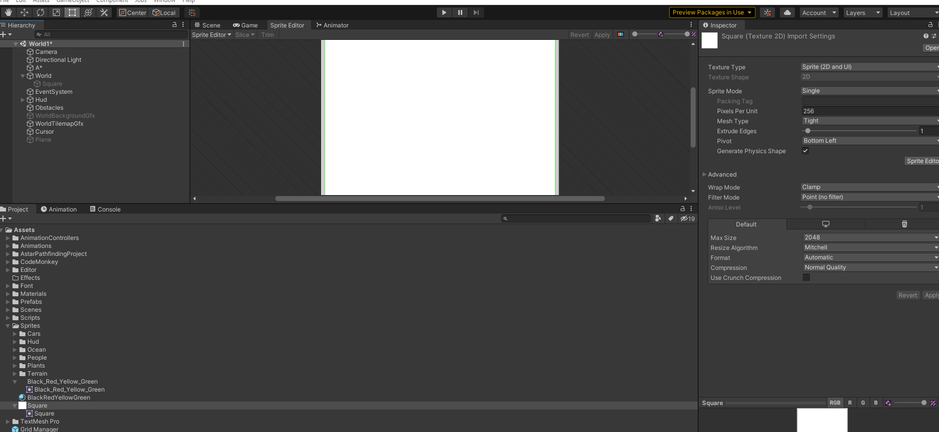Open the Account dropdown
The height and width of the screenshot is (432, 939).
coord(819,12)
